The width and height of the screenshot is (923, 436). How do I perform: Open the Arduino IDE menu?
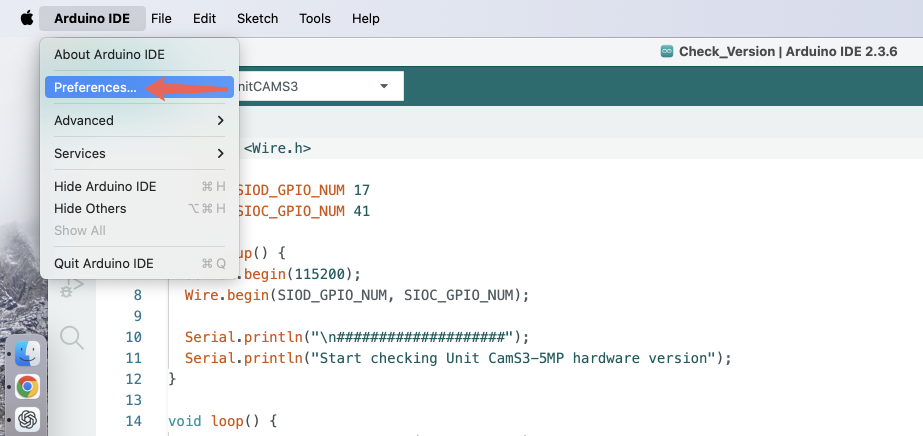pyautogui.click(x=92, y=18)
